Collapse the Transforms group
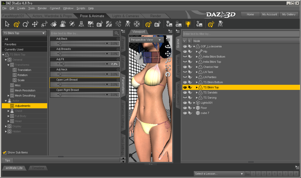The height and width of the screenshot is (178, 301). (x=8, y=65)
